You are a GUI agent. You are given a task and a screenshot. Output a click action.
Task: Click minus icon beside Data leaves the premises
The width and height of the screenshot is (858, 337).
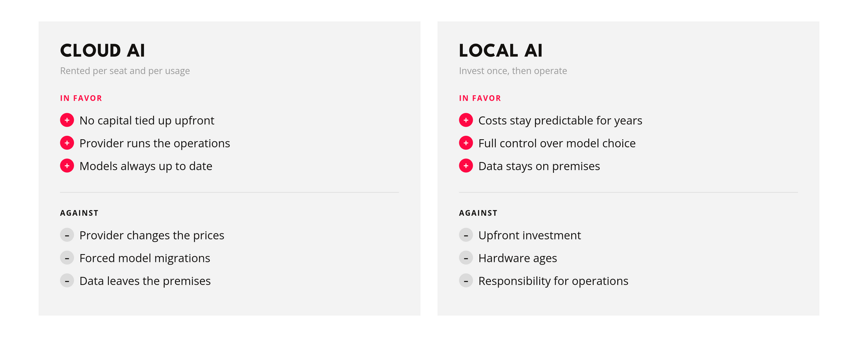[67, 281]
